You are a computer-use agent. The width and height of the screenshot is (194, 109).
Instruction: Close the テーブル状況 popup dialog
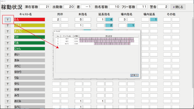134,75
